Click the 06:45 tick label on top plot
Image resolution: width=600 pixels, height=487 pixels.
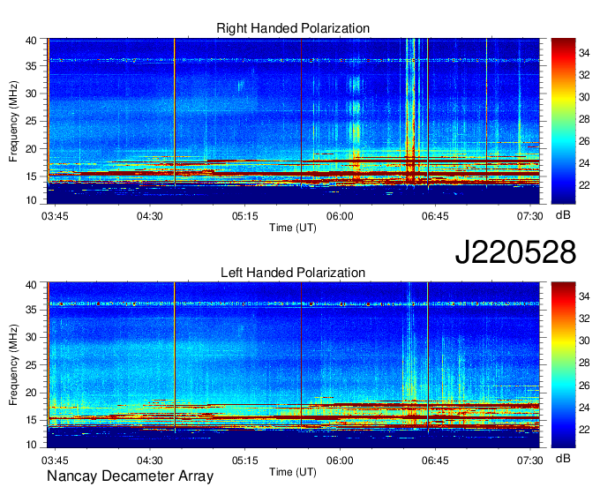(435, 216)
